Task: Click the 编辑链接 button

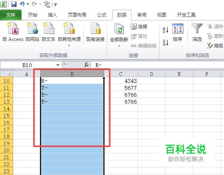Action: [x=144, y=46]
